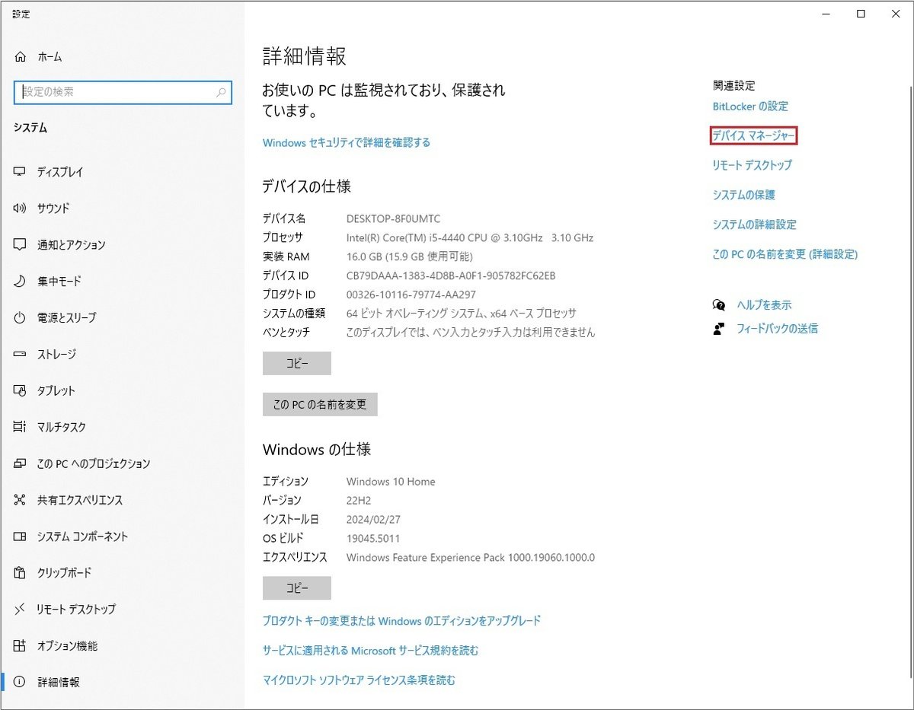This screenshot has height=710, width=914.
Task: Open マイクロソフト ソフトウェア ライセンス条項 link
Action: 360,680
